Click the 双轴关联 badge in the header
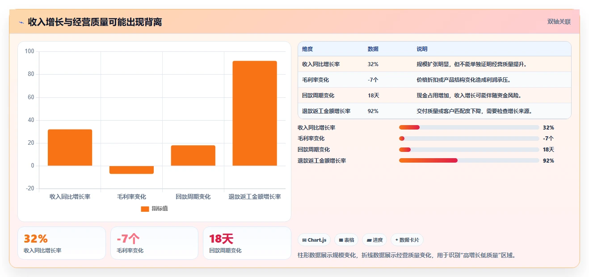This screenshot has width=589, height=277. pyautogui.click(x=559, y=21)
